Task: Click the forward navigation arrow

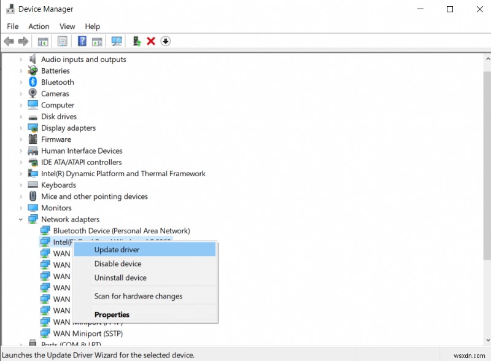Action: point(23,41)
